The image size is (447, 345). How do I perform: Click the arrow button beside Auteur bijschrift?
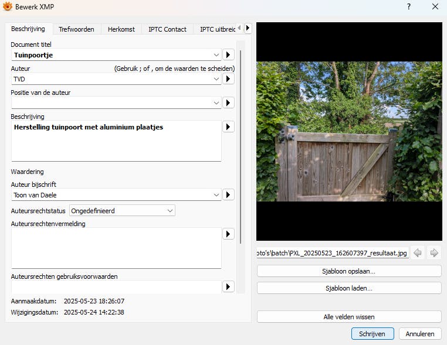(228, 194)
